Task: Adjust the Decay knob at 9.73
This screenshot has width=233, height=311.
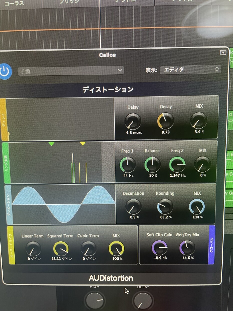Action: pos(166,121)
